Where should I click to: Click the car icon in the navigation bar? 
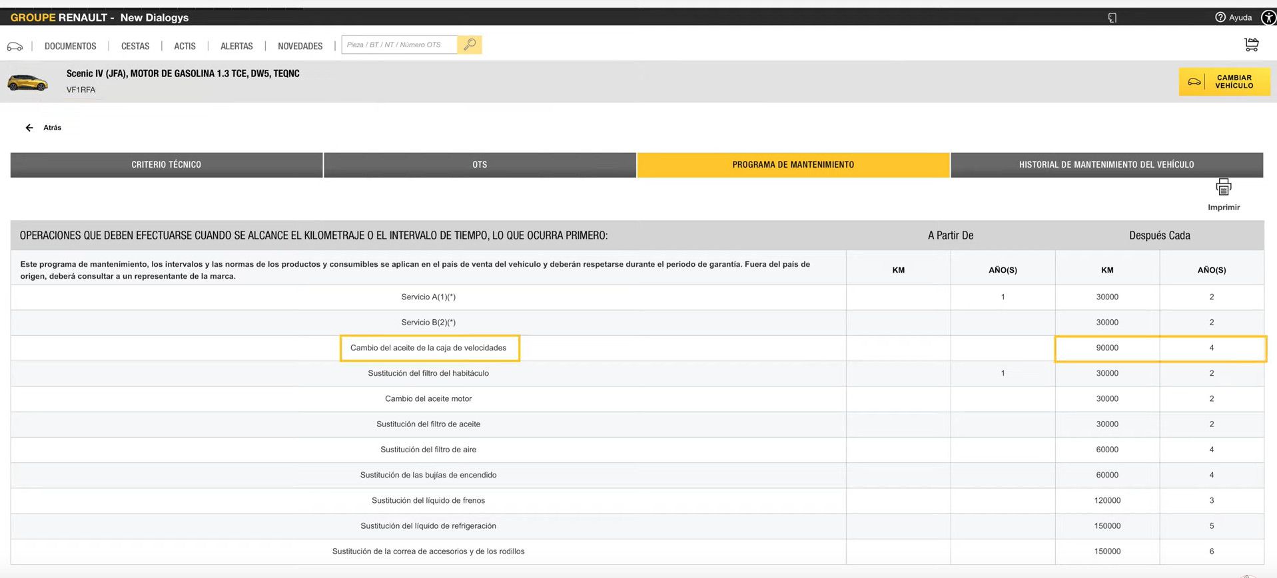pos(15,47)
